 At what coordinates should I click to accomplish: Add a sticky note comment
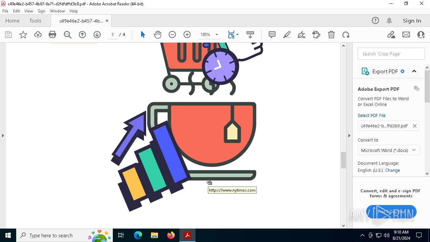tap(272, 35)
